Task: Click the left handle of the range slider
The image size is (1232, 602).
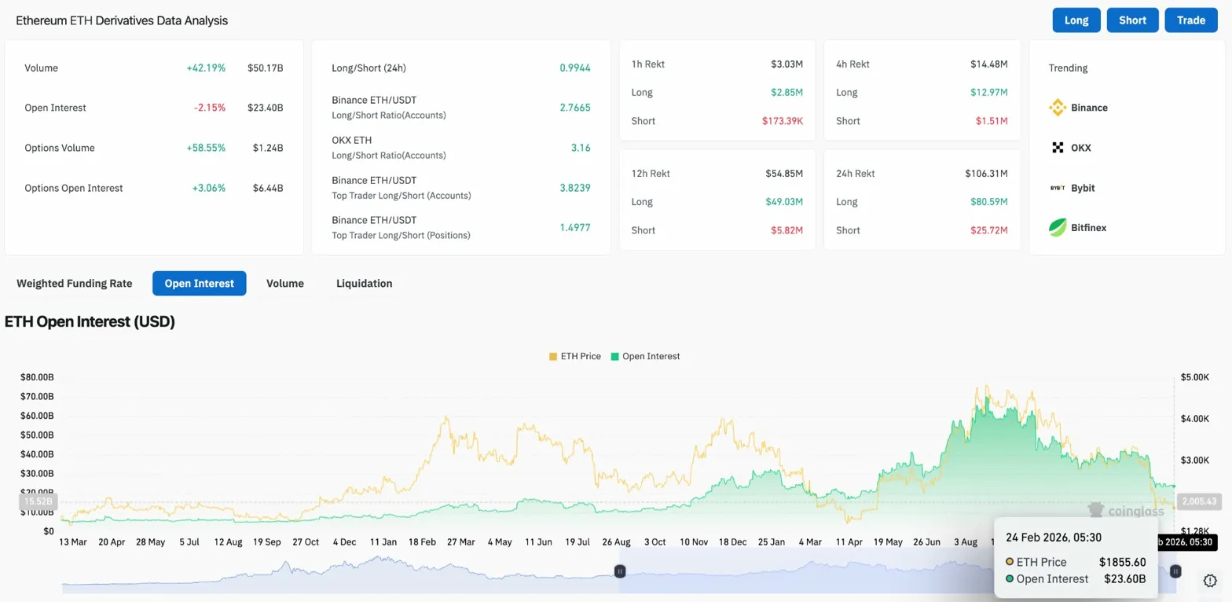Action: tap(620, 571)
